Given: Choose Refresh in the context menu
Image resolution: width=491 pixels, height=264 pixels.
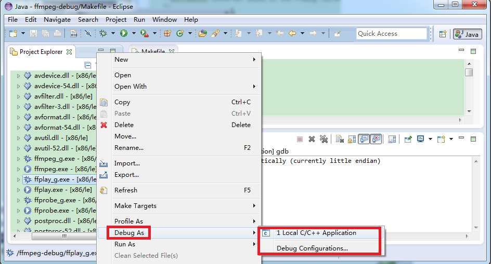Looking at the screenshot, I should click(179, 190).
